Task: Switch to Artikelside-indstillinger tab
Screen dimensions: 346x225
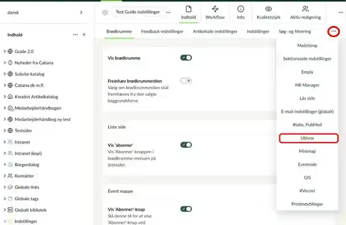Action: (x=215, y=32)
